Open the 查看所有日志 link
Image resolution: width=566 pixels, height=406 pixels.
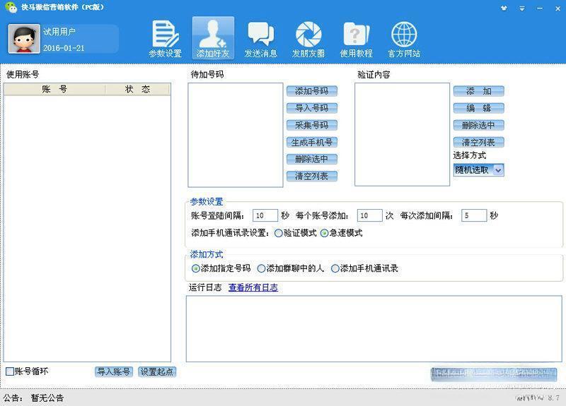coord(253,287)
